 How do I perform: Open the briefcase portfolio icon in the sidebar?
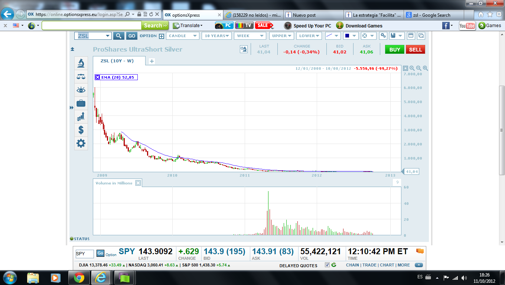[81, 104]
